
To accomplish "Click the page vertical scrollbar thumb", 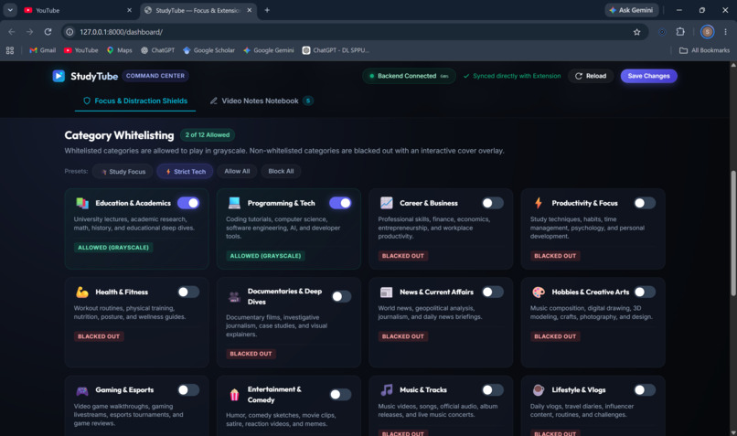I will [733, 233].
